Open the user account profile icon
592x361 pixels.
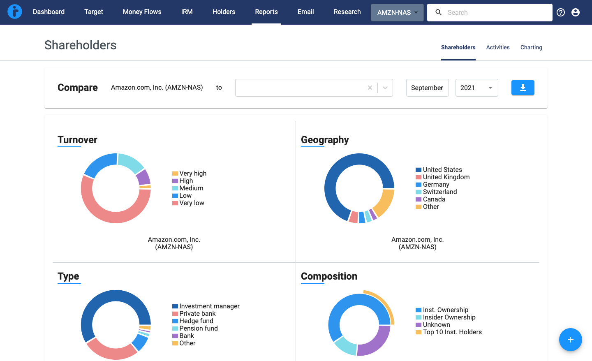click(x=575, y=12)
